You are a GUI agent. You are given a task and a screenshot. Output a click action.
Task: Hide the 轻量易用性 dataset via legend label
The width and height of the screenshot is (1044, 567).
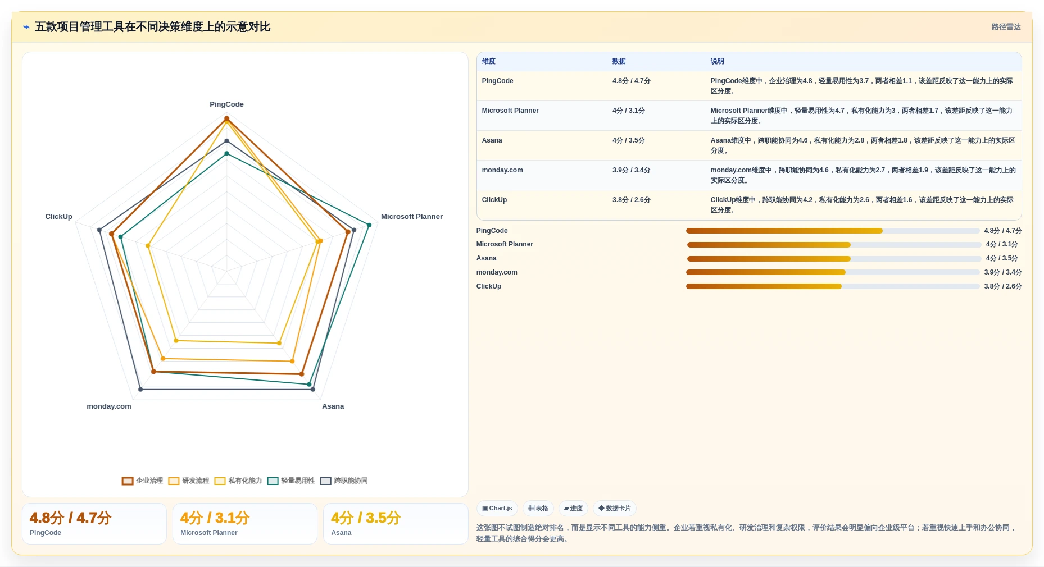pos(298,481)
